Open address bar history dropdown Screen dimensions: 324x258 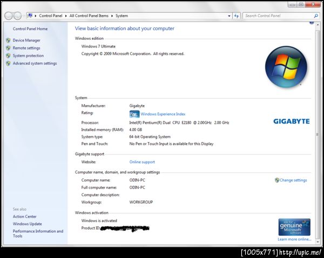point(229,16)
